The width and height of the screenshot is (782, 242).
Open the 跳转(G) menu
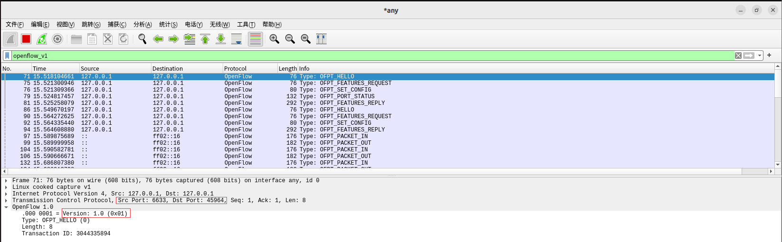91,24
